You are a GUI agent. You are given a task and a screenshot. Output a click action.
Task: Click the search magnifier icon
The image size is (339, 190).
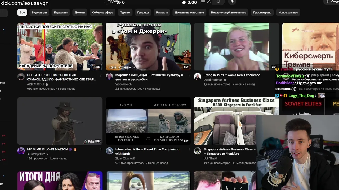point(218,2)
